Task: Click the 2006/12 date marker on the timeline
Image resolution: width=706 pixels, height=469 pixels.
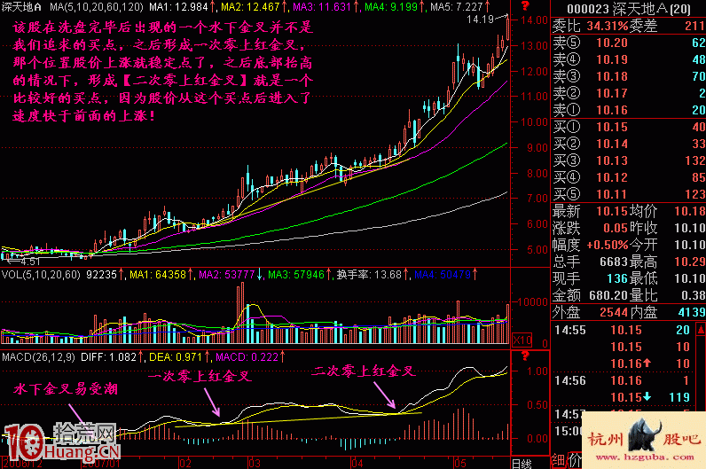Action: (x=21, y=463)
